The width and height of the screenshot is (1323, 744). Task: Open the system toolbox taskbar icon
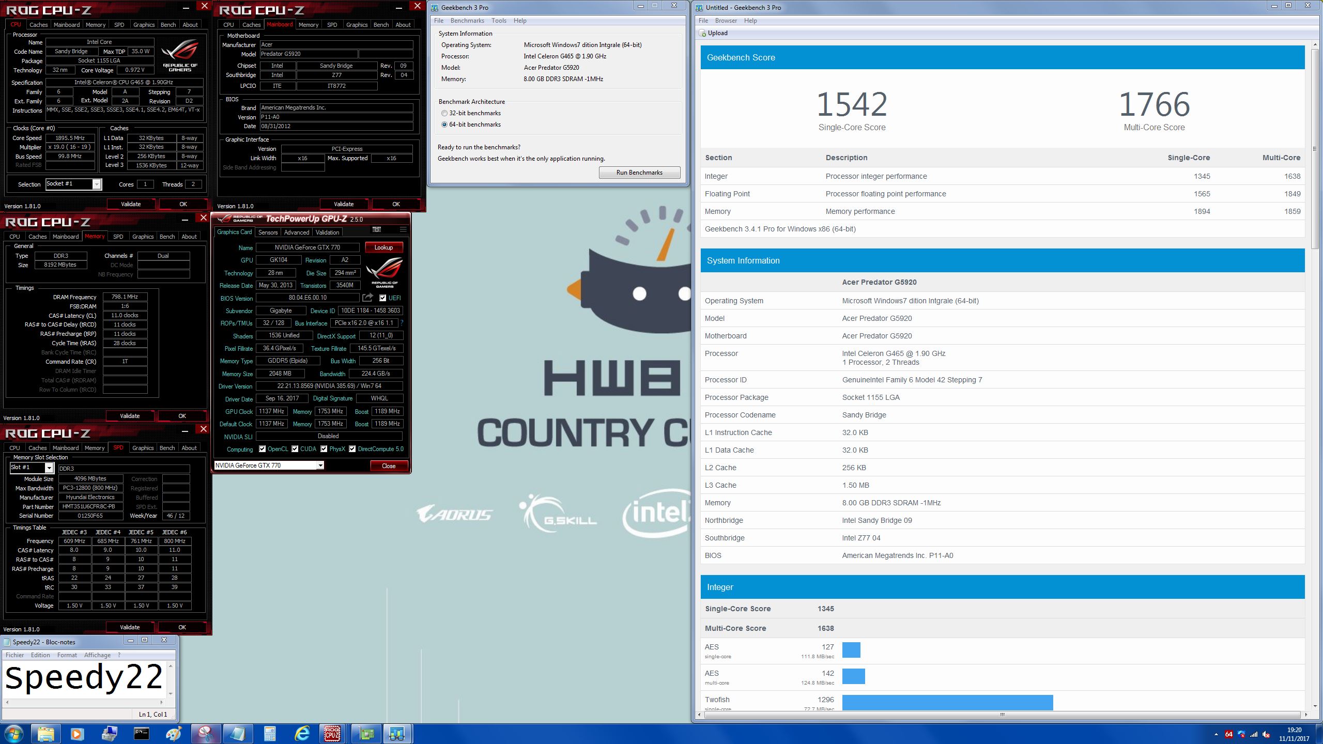coord(109,734)
